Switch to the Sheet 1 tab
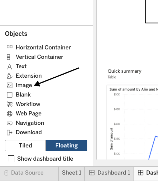This screenshot has height=181, width=158. click(x=71, y=173)
